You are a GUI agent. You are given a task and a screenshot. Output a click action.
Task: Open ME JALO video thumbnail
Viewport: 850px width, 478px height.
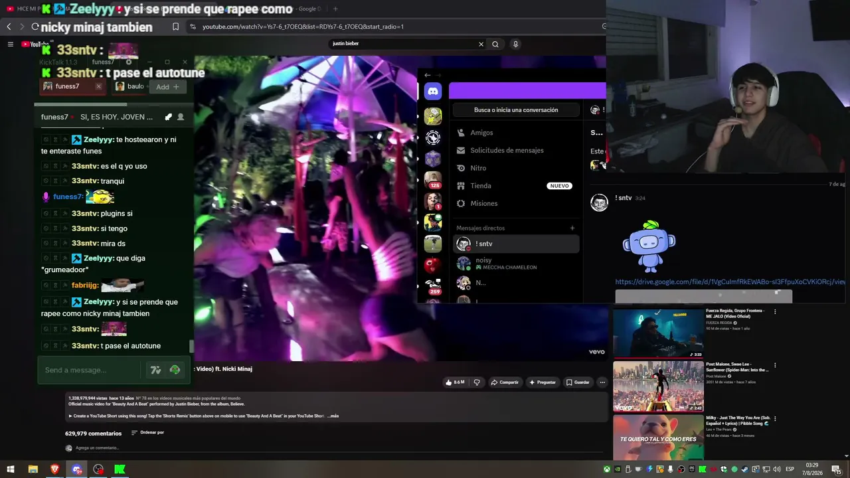658,333
